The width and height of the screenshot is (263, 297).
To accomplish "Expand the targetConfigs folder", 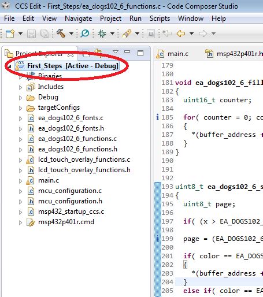I will [20, 109].
